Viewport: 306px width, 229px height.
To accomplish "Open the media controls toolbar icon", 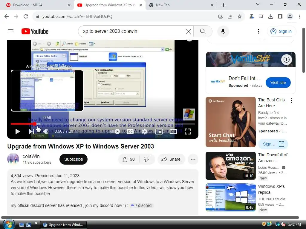I will [261, 17].
